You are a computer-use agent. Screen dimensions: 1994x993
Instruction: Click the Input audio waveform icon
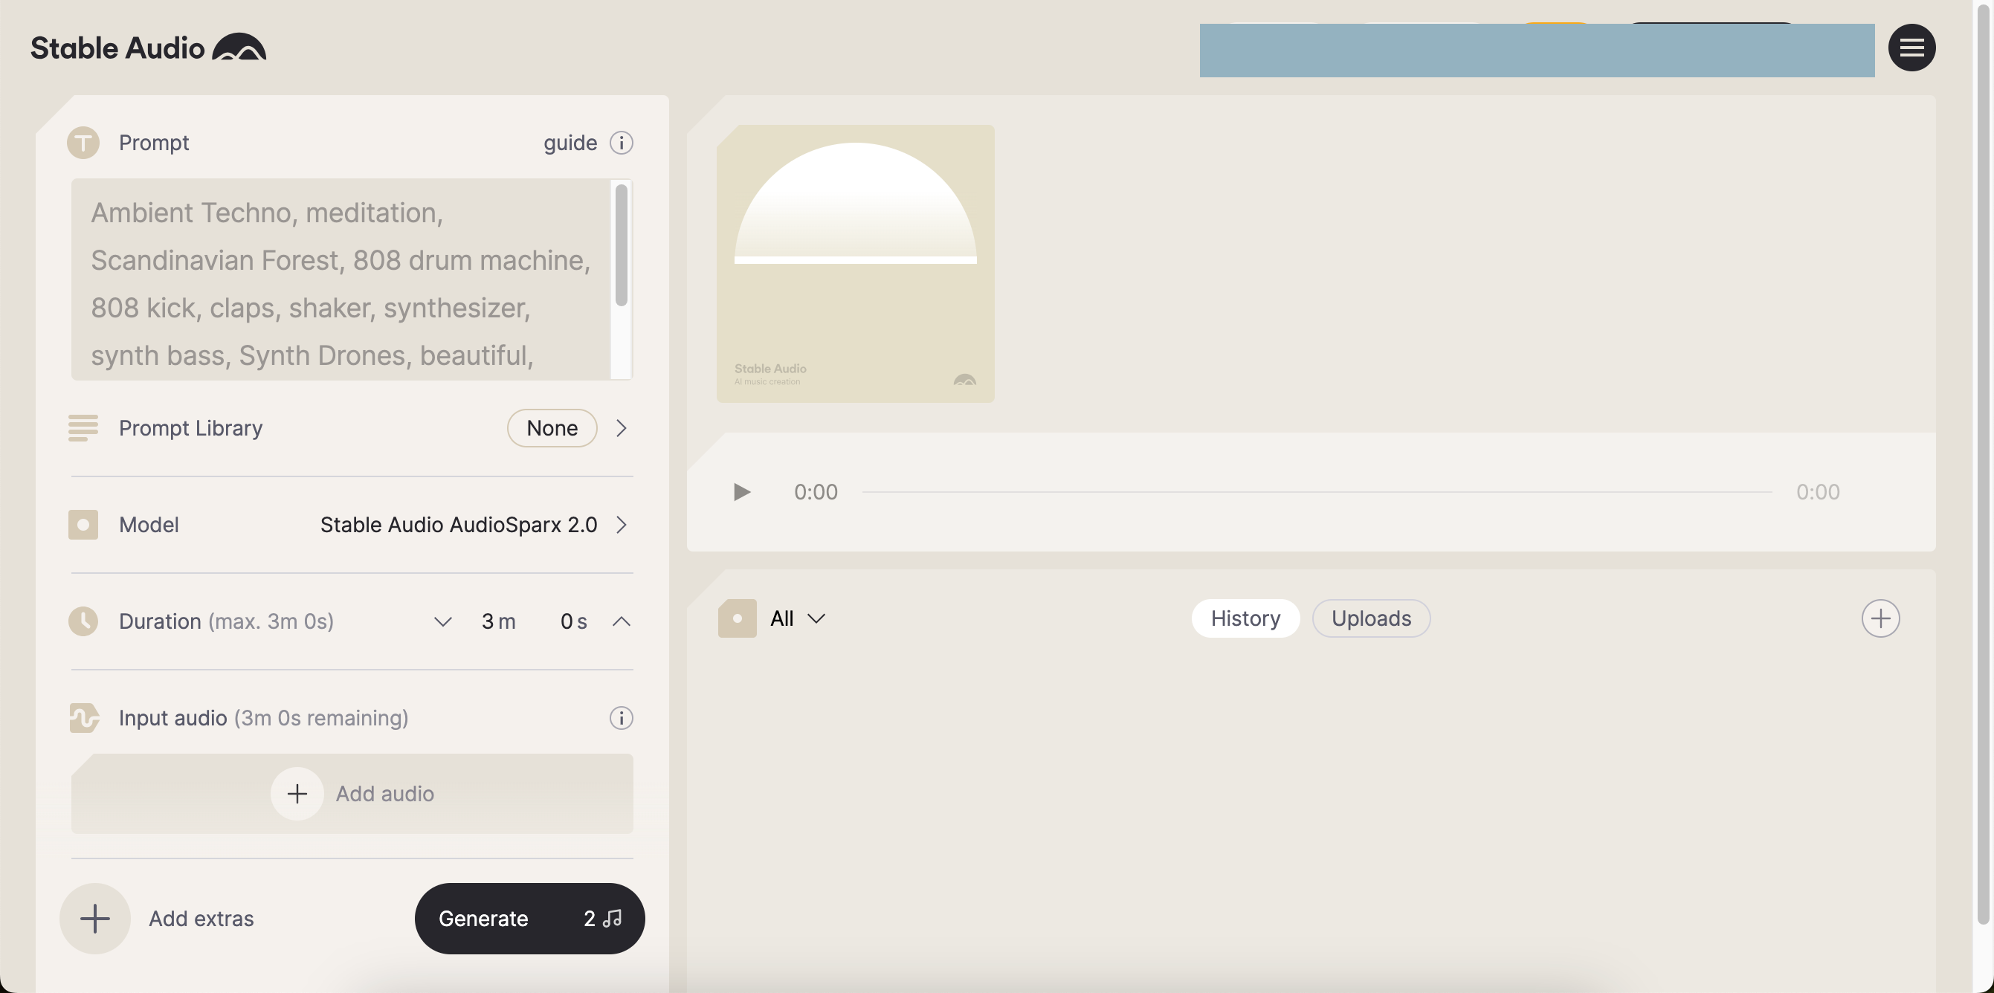[83, 717]
